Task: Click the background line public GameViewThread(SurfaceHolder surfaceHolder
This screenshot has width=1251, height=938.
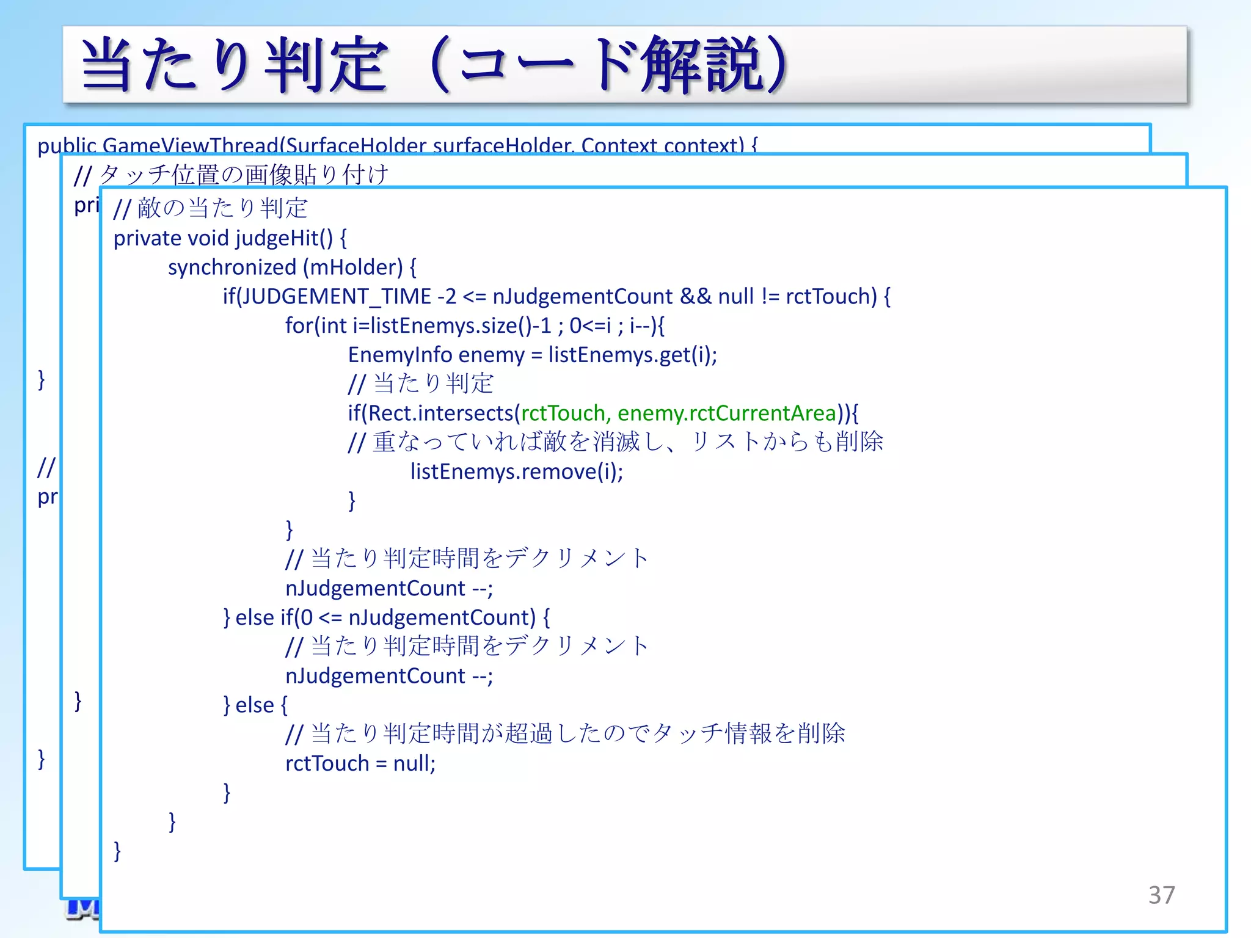Action: (x=397, y=145)
